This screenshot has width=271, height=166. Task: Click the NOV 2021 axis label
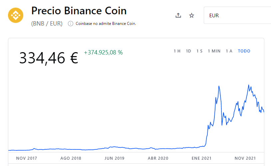pyautogui.click(x=245, y=158)
